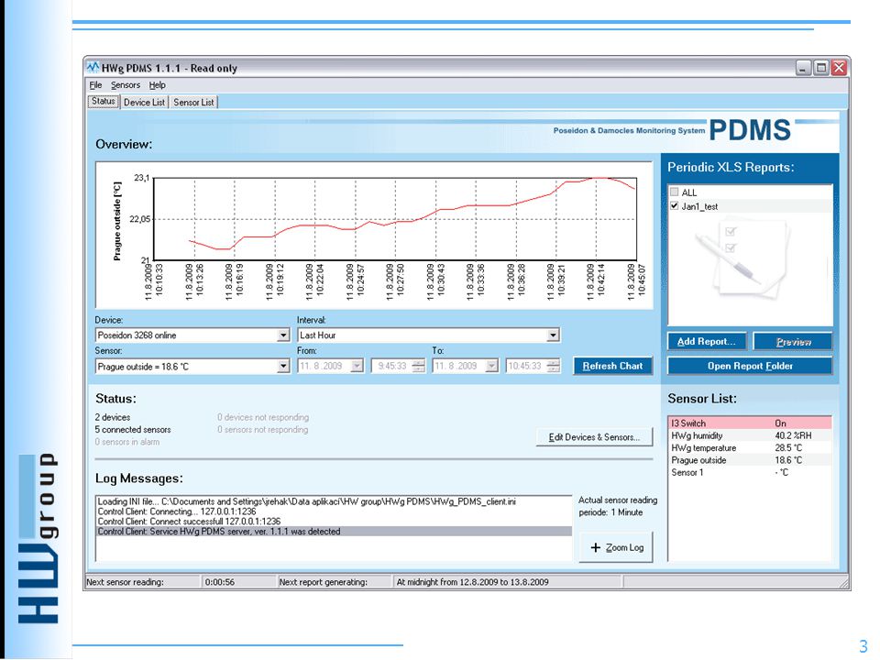Switch to the Device List tab
Viewport: 880px width, 660px height.
pyautogui.click(x=144, y=102)
